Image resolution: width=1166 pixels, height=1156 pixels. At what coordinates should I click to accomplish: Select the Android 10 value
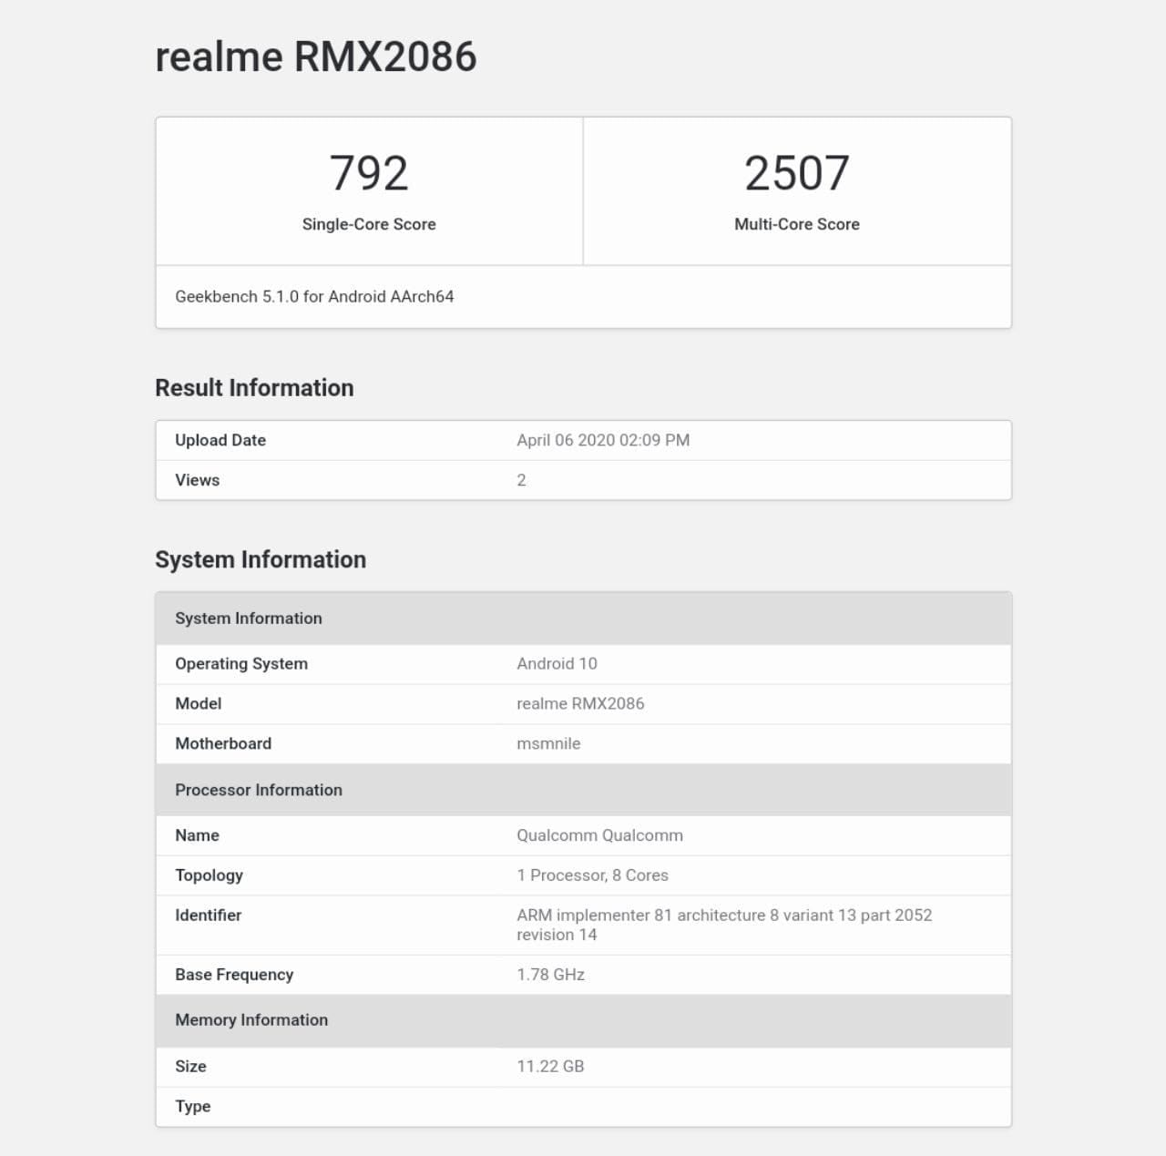click(557, 664)
